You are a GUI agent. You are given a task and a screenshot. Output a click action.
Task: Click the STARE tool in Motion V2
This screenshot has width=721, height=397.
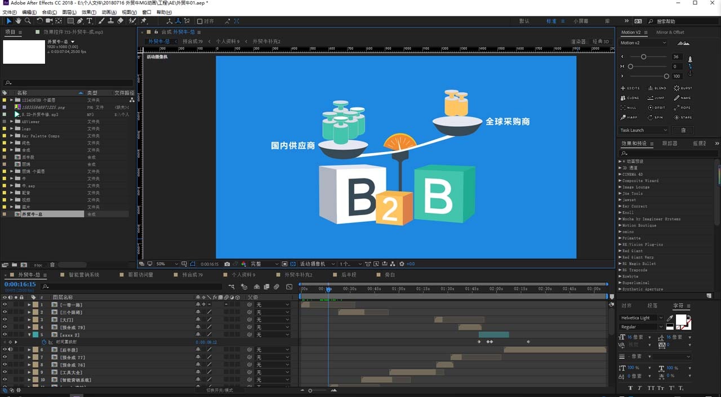[683, 118]
